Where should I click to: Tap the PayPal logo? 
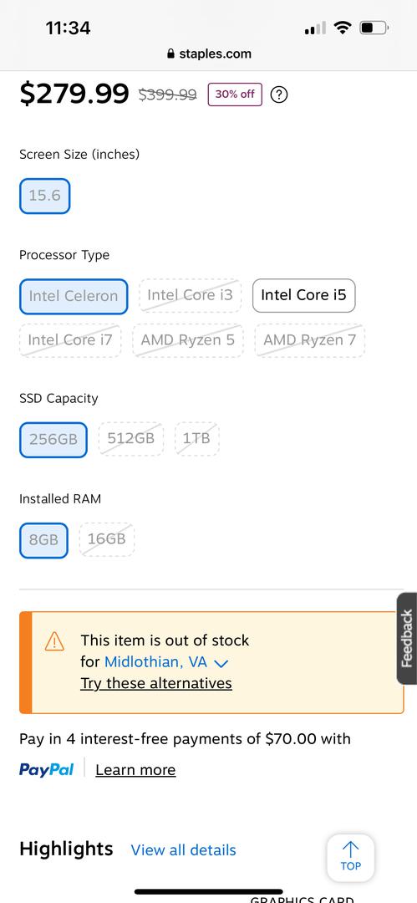[x=46, y=769]
